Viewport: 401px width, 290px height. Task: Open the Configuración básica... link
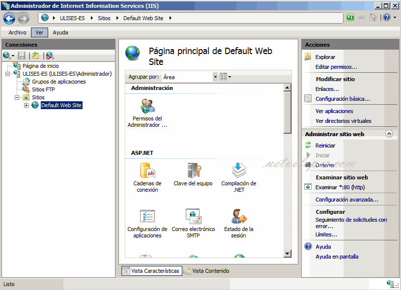click(343, 99)
